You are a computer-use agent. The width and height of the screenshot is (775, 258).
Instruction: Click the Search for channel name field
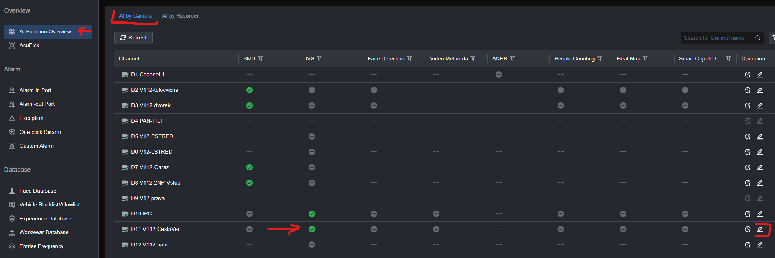click(x=715, y=38)
